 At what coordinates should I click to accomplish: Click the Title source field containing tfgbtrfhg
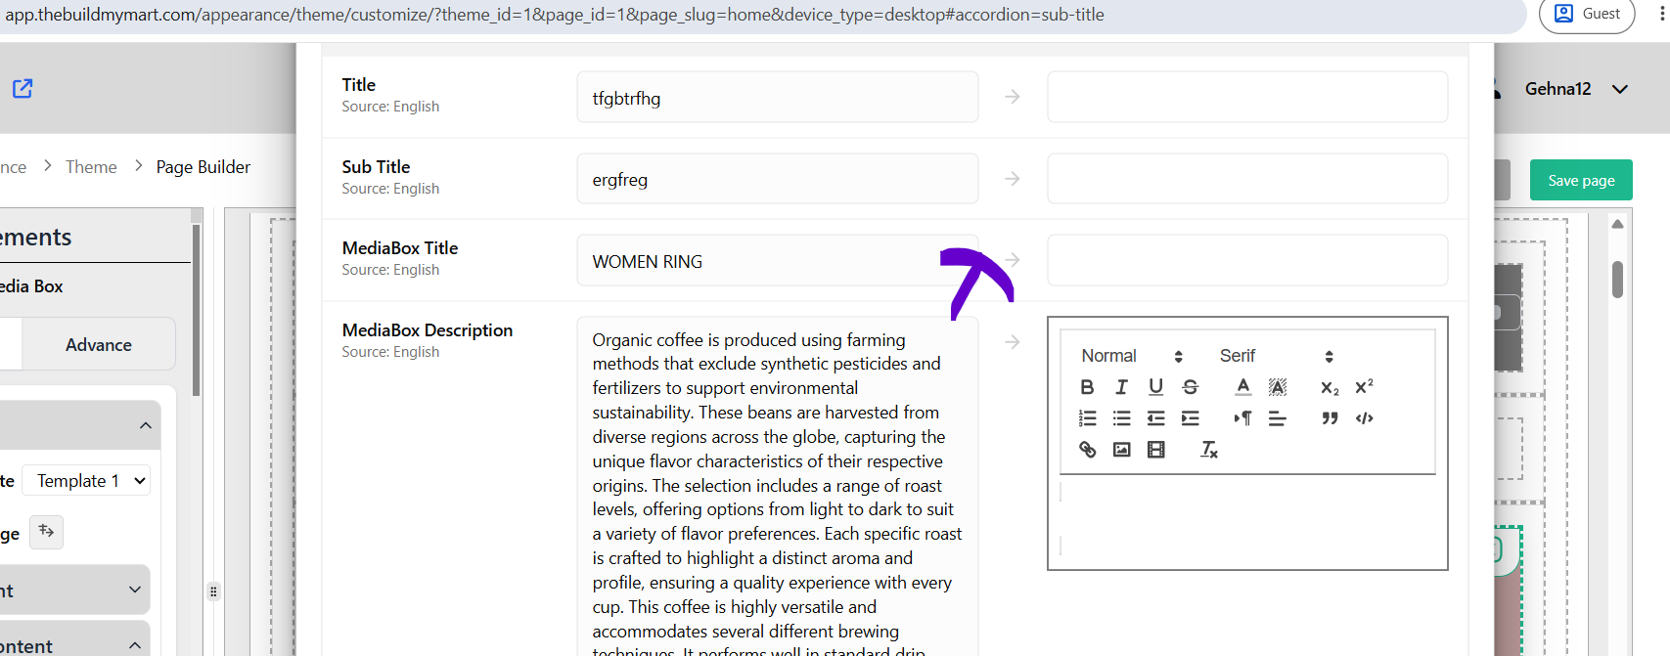click(777, 97)
